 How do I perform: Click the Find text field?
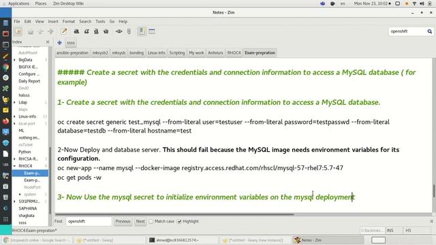[89, 221]
